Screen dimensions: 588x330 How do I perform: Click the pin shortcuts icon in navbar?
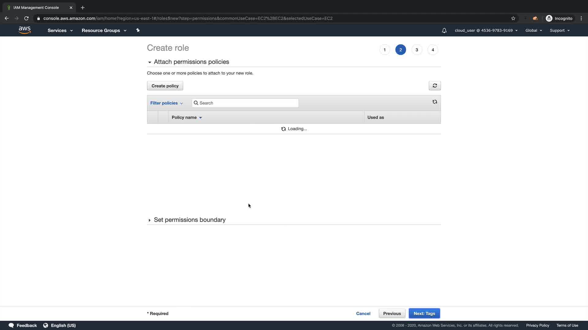coord(138,30)
